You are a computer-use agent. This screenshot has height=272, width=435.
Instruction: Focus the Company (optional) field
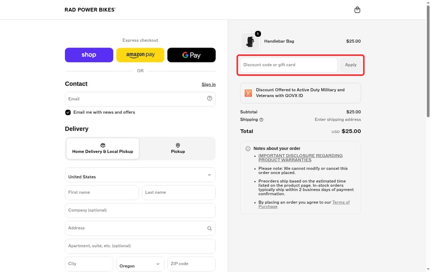[x=140, y=210]
